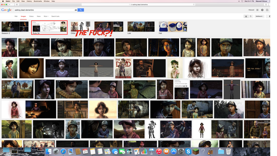Click the Safari back arrow button
This screenshot has width=277, height=156.
tap(10, 4)
